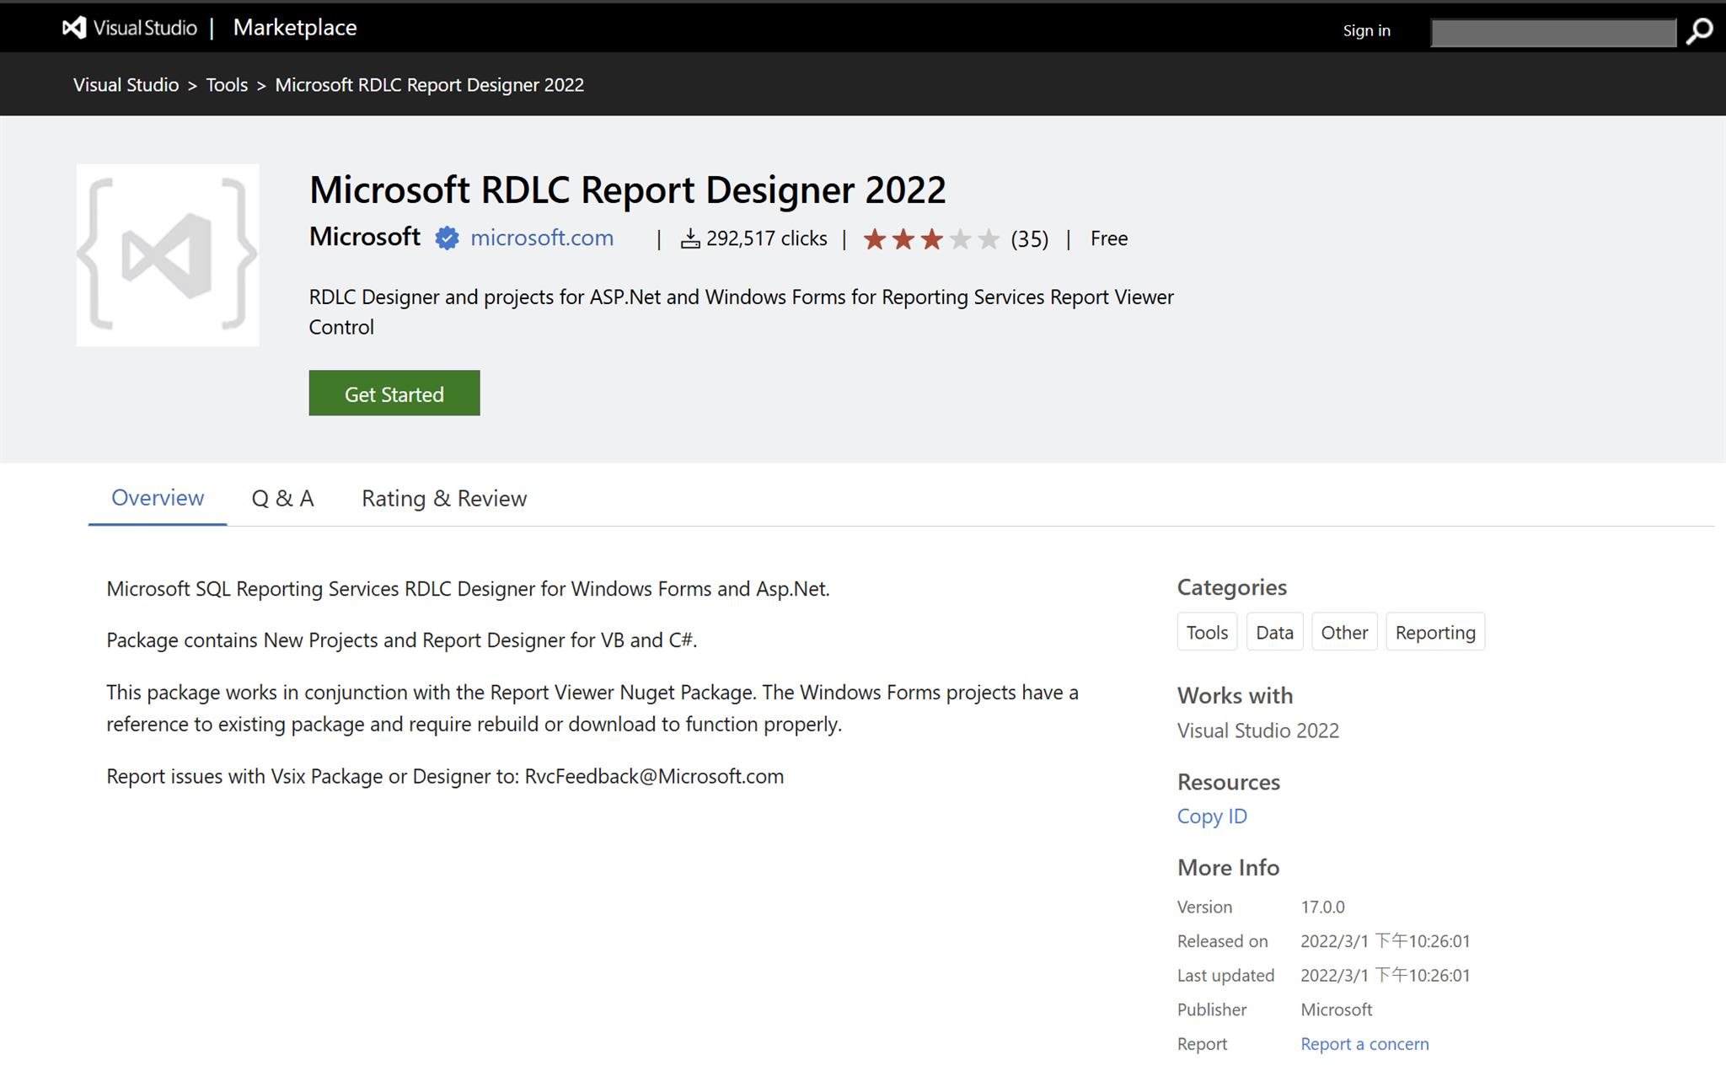
Task: Switch to the Overview tab
Action: click(158, 498)
